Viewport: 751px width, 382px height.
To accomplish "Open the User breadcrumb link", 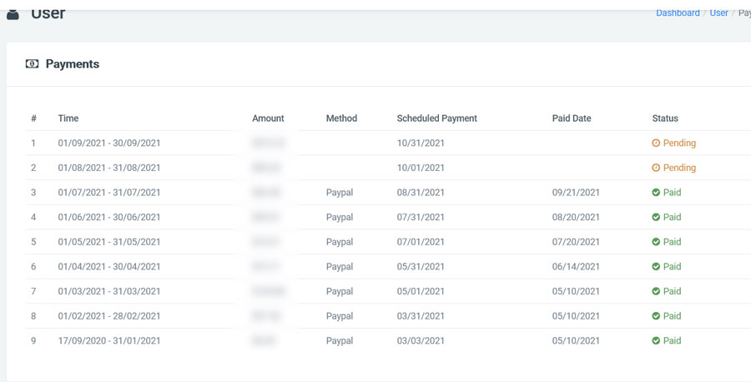I will point(719,13).
